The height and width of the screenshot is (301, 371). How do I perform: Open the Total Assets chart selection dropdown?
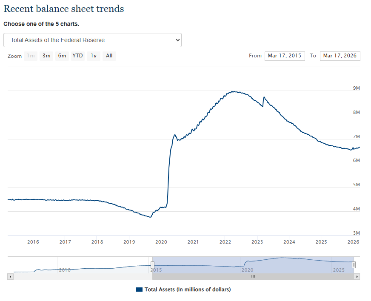click(92, 40)
